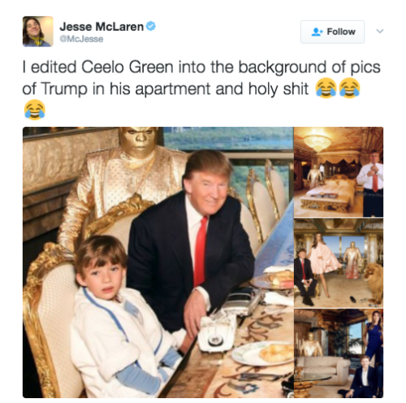This screenshot has width=406, height=403.
Task: Open the gold bedroom photo thumbnail
Action: (339, 172)
